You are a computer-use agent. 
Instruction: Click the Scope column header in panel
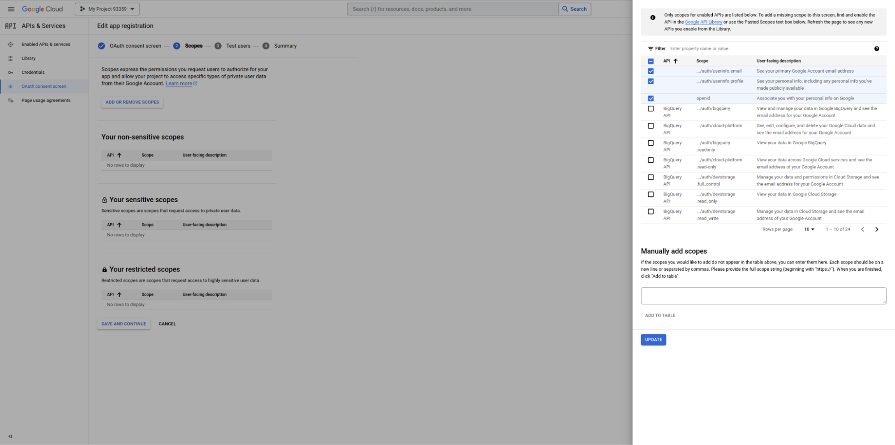702,61
